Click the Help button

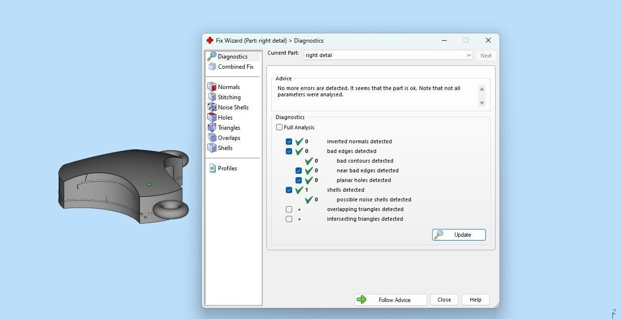pyautogui.click(x=476, y=300)
